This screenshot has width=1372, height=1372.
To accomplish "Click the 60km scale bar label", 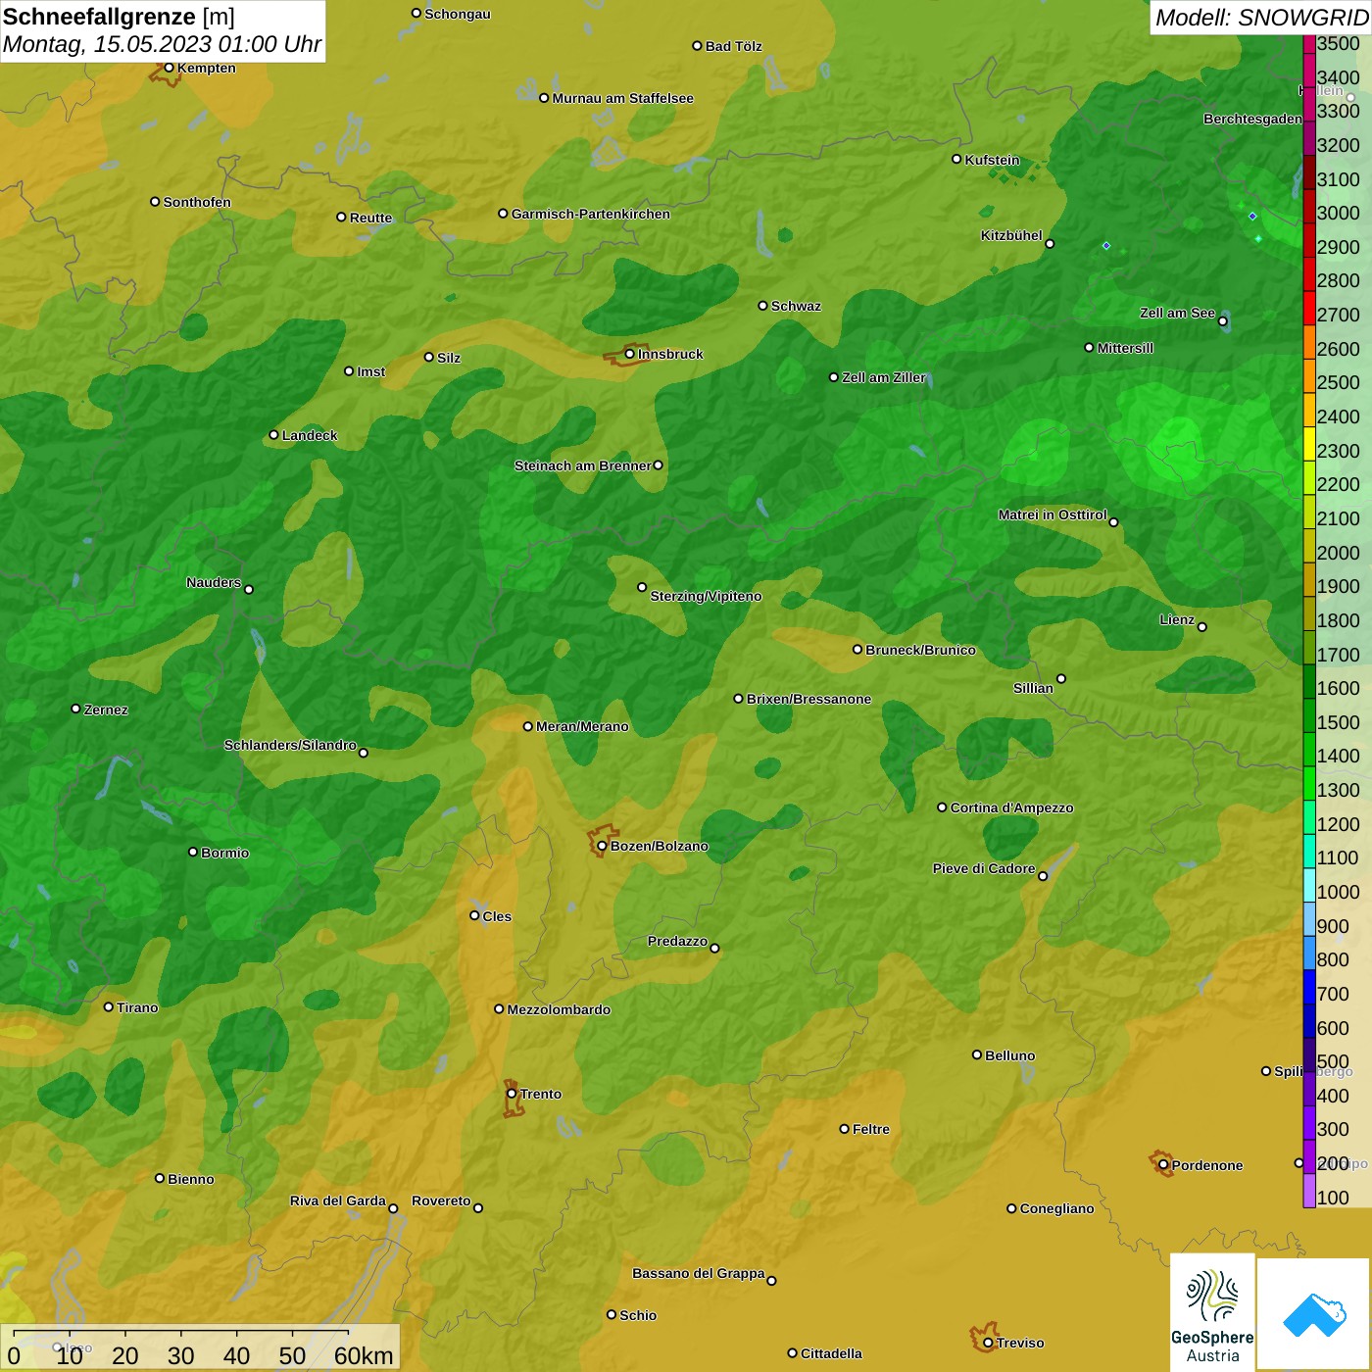I will (x=364, y=1355).
